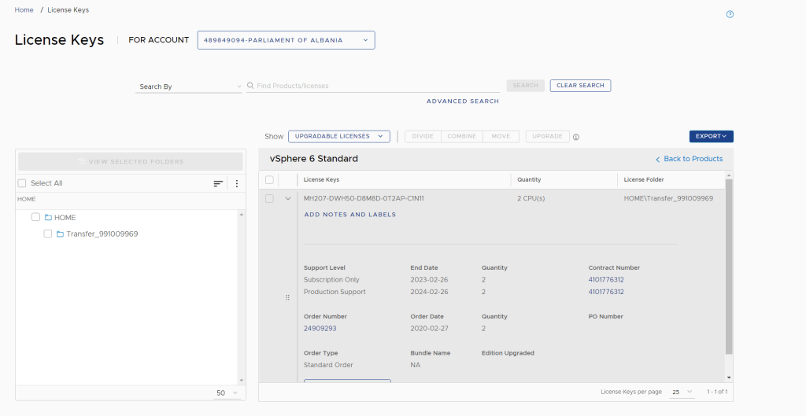Select the MH207 license key row checkbox

(x=269, y=199)
